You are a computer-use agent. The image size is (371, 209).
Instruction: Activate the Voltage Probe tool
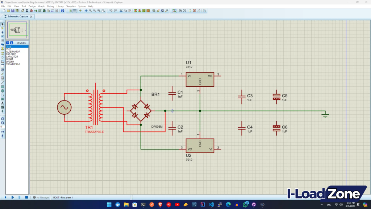[x=3, y=74]
